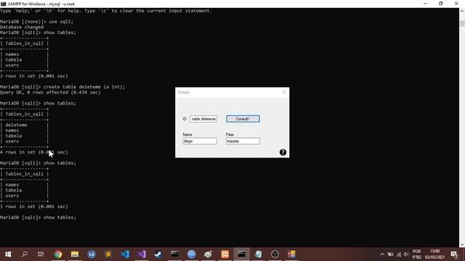Open the round blue app on taskbar

tap(192, 254)
